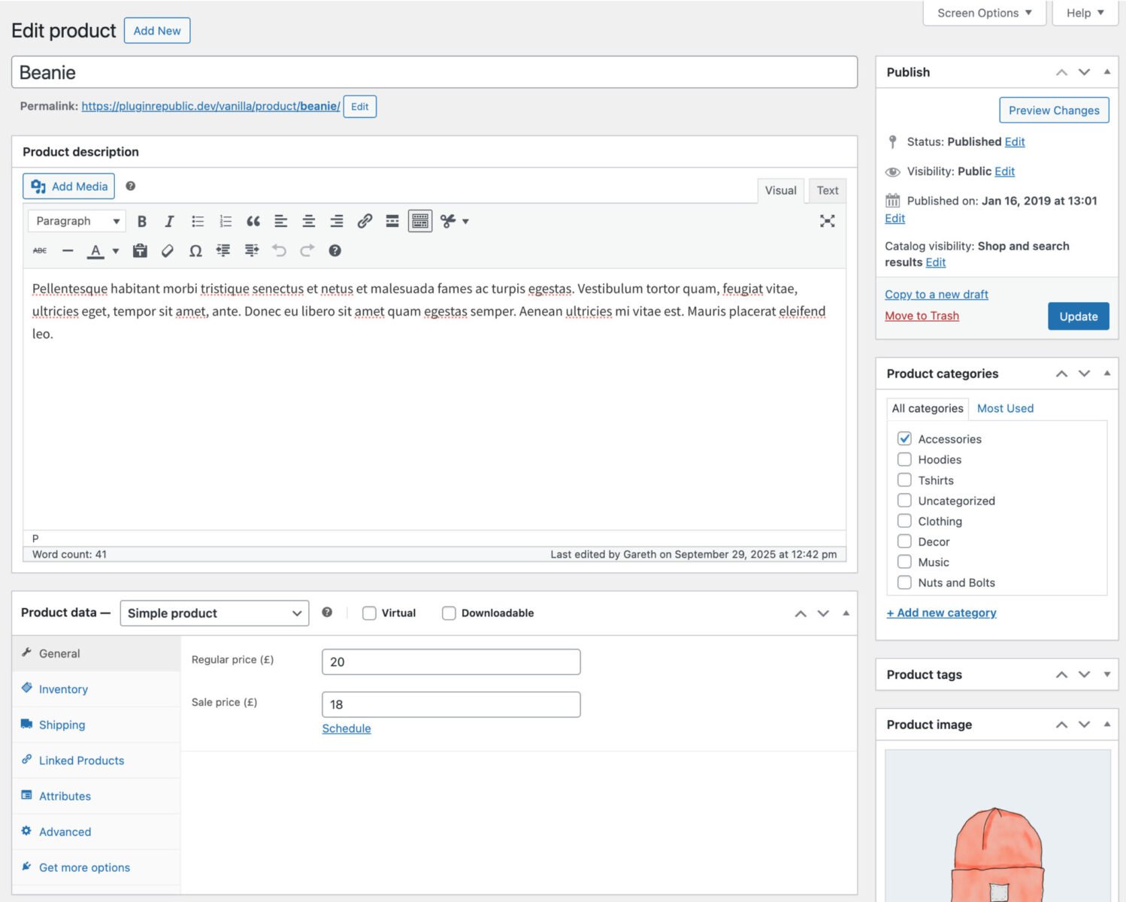
Task: Pick a text color for the description
Action: [97, 250]
